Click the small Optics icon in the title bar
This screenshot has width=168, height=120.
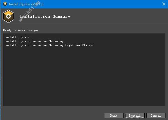click(5, 4)
